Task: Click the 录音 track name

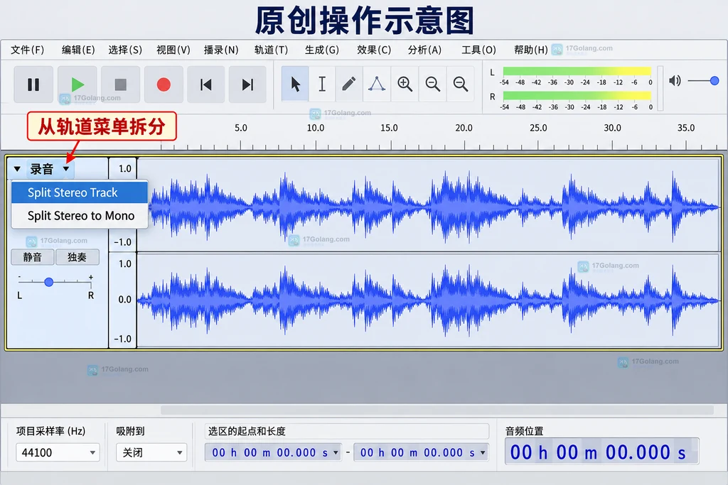Action: [42, 169]
